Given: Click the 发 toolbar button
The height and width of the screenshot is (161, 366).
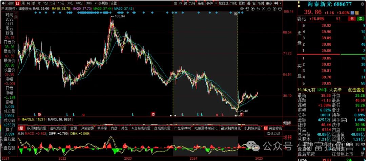Looking at the screenshot, I should pos(175,3).
